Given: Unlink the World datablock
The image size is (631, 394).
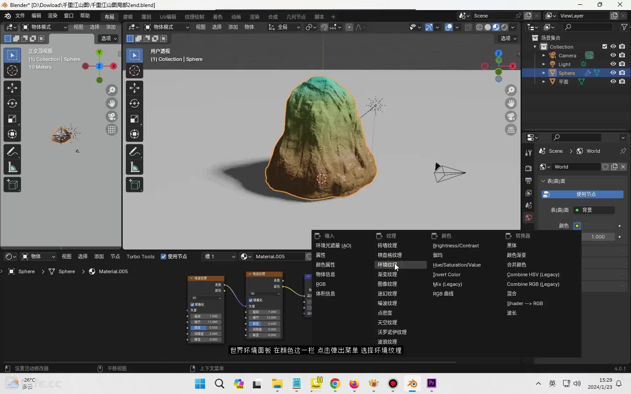Looking at the screenshot, I should (623, 167).
